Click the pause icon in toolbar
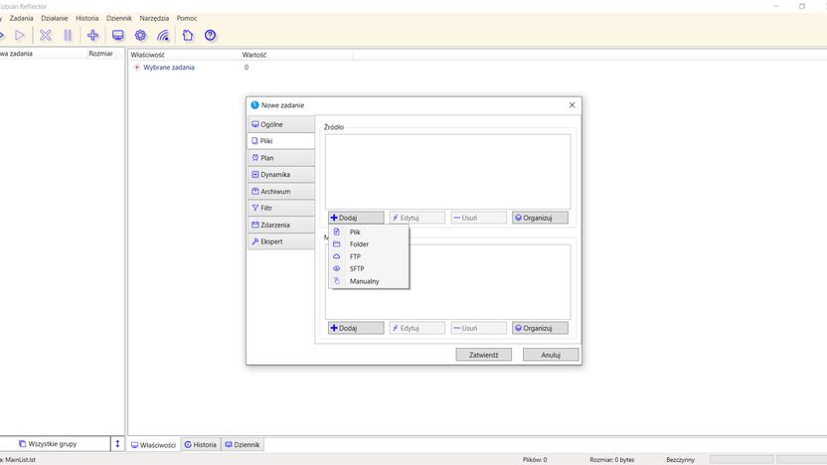This screenshot has height=465, width=827. pyautogui.click(x=68, y=36)
